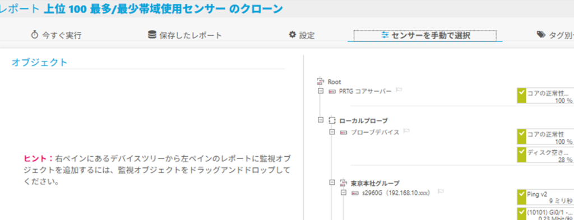The image size is (574, 220).
Task: Click the Root node icon in the tree
Action: coord(321,82)
